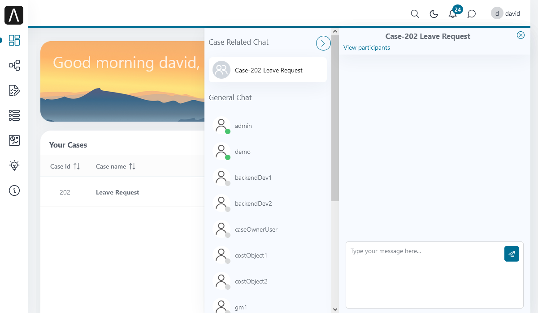538x313 pixels.
Task: Focus the Type your message here field
Action: (x=434, y=275)
